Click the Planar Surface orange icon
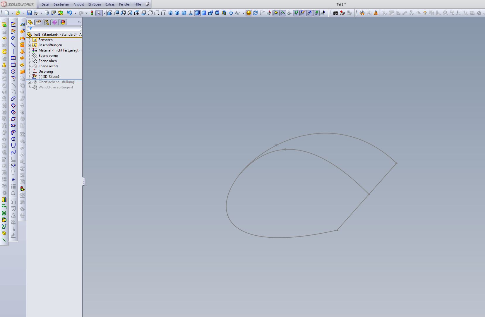485x317 pixels. tap(22, 72)
